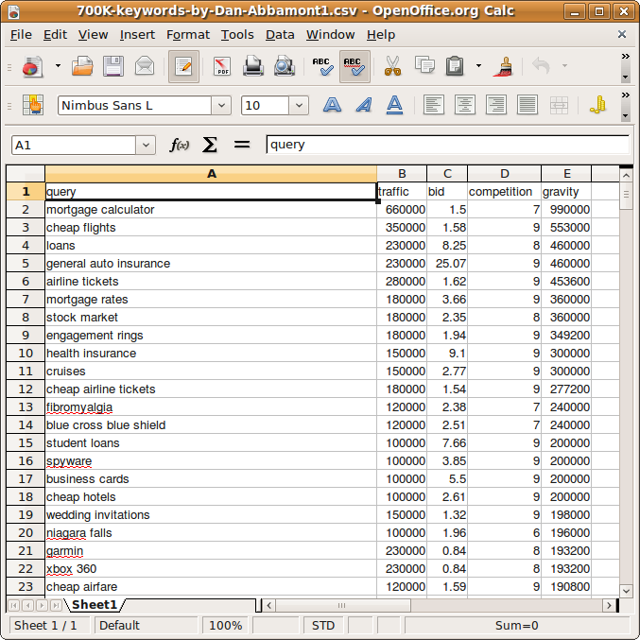Export directly as PDF icon
This screenshot has width=640, height=640.
(221, 66)
